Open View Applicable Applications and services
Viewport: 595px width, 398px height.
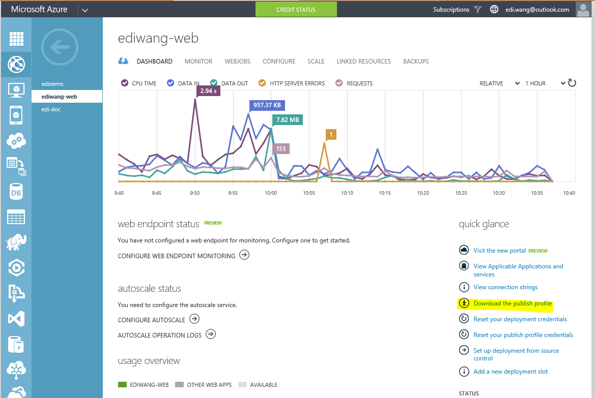point(518,270)
